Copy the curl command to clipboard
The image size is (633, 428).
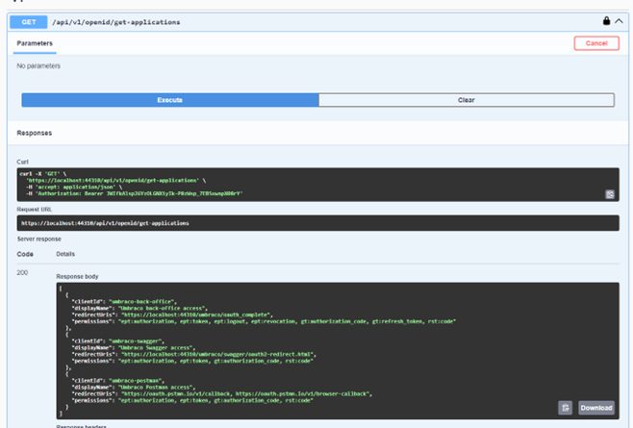pos(609,194)
